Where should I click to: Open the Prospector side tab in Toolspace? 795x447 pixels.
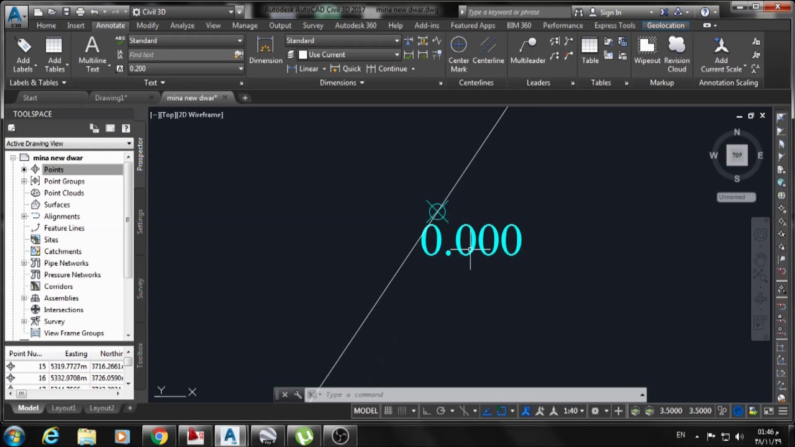[x=140, y=154]
